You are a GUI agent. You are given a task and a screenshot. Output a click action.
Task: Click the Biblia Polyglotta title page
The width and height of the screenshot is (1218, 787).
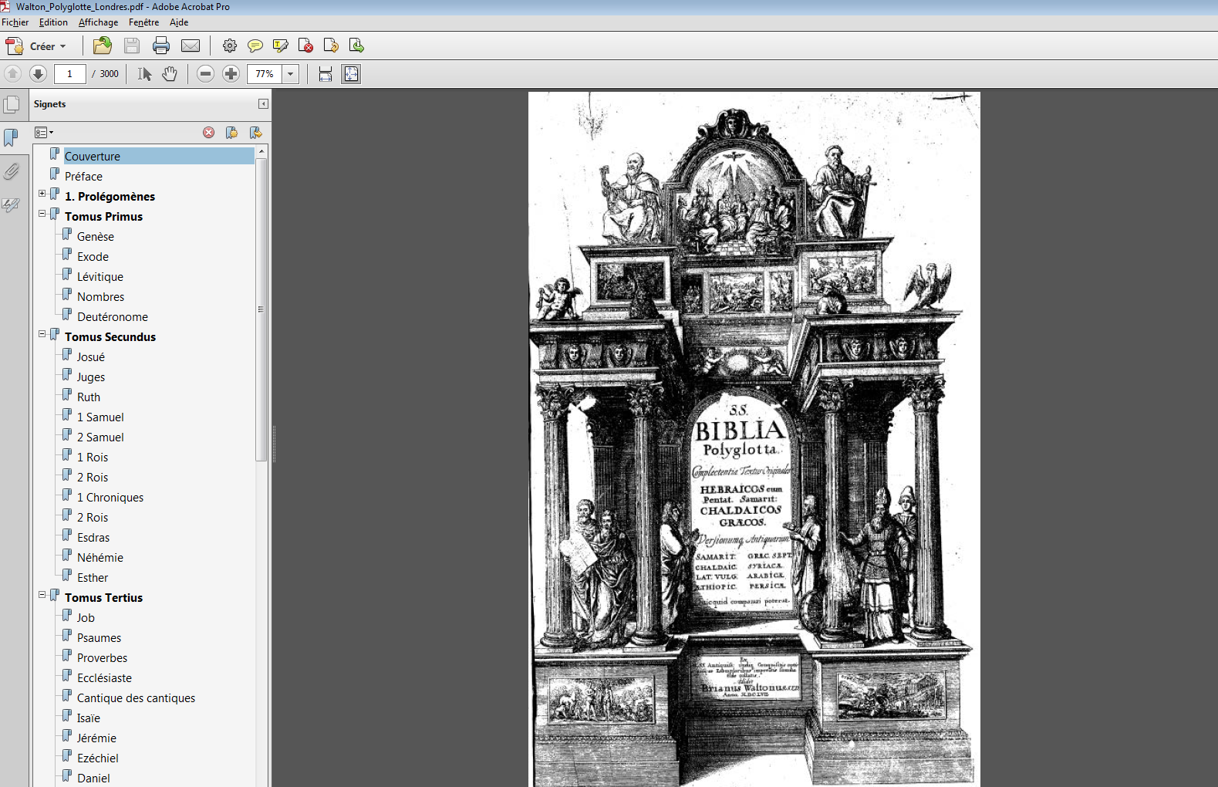point(754,439)
